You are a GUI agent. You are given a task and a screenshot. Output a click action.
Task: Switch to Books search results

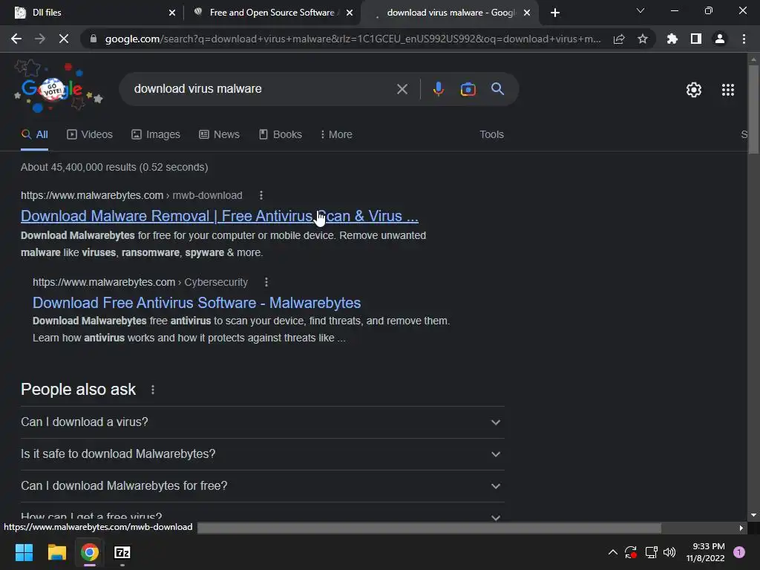click(x=280, y=135)
